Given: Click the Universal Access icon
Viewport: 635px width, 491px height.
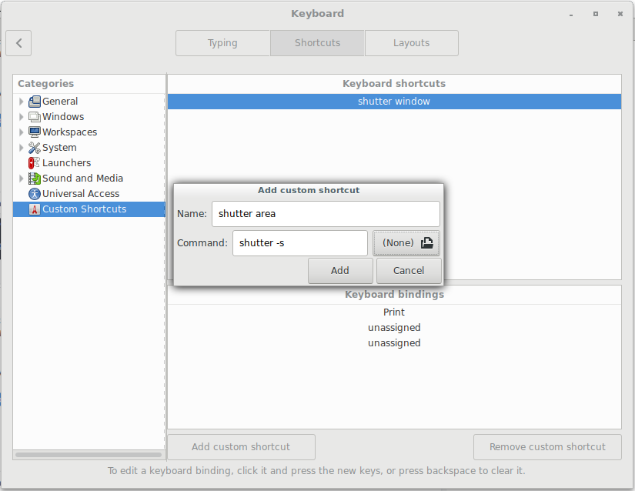Looking at the screenshot, I should [x=35, y=194].
